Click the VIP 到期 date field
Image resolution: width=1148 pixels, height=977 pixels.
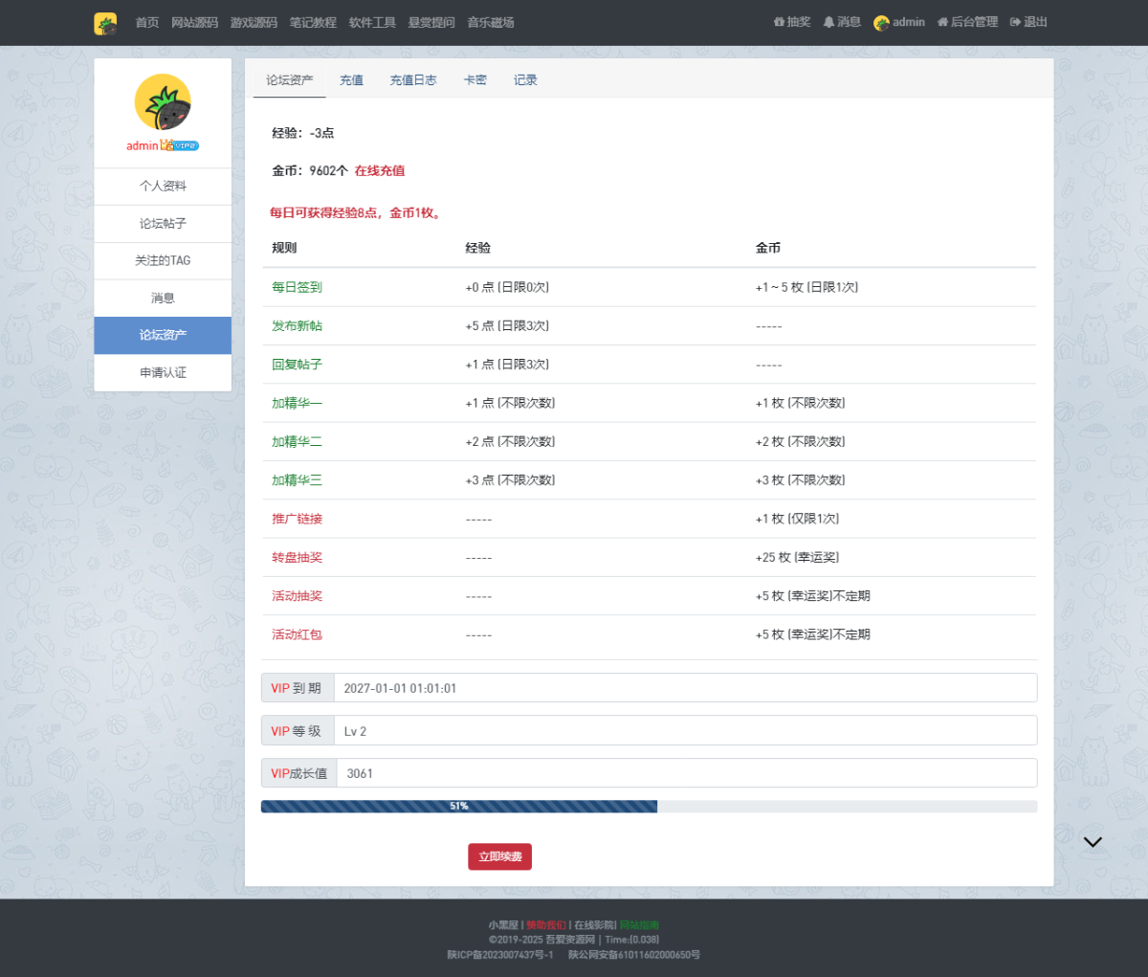[x=684, y=688]
